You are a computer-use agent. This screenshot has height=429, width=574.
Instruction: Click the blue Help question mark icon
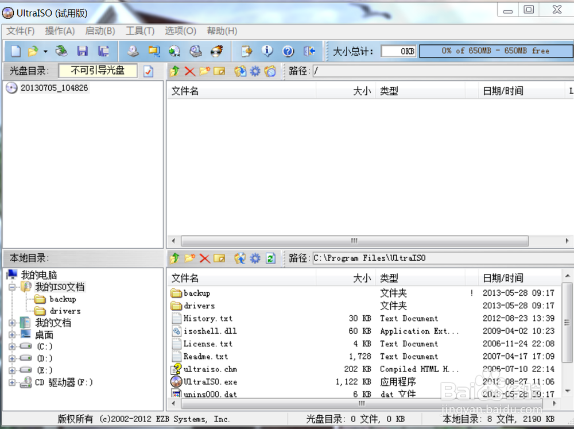pyautogui.click(x=288, y=51)
